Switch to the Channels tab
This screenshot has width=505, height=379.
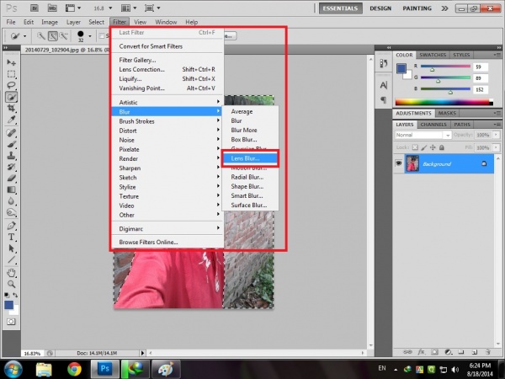433,125
